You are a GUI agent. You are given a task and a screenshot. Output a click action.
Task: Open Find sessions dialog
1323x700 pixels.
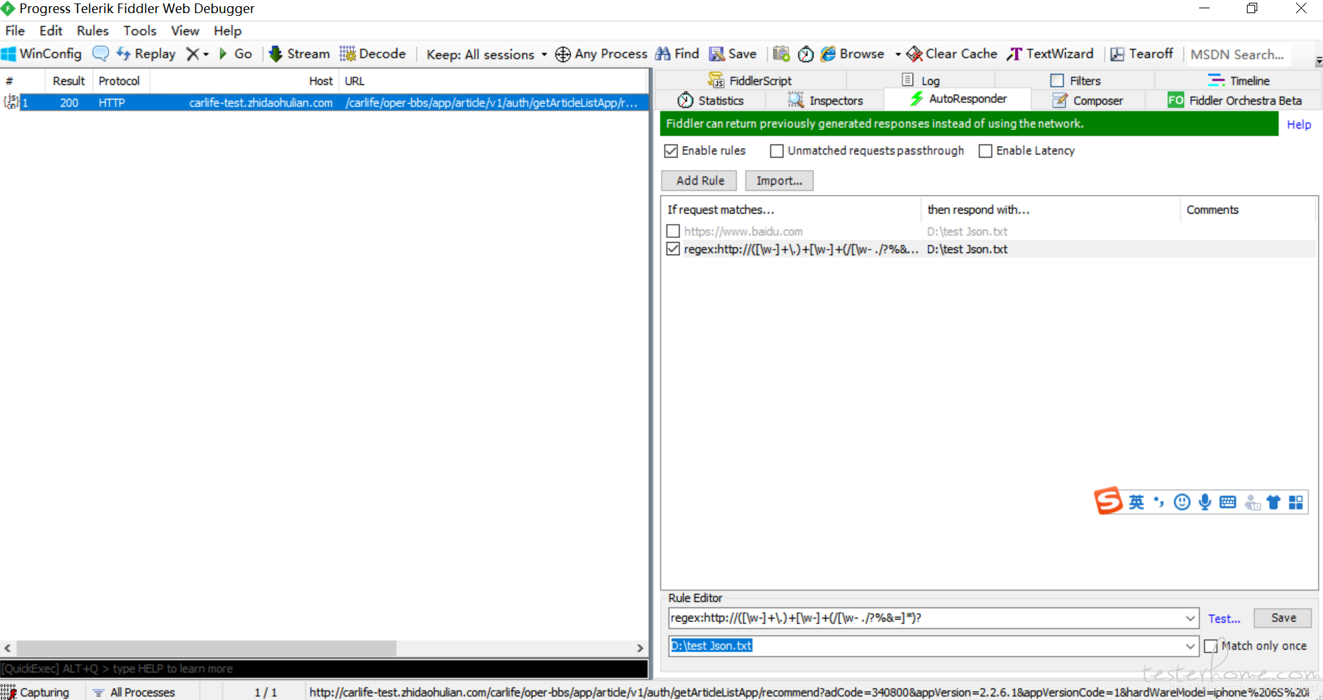pyautogui.click(x=677, y=54)
